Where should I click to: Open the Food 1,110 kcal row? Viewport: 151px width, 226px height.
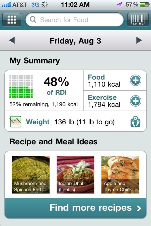[x=115, y=81]
